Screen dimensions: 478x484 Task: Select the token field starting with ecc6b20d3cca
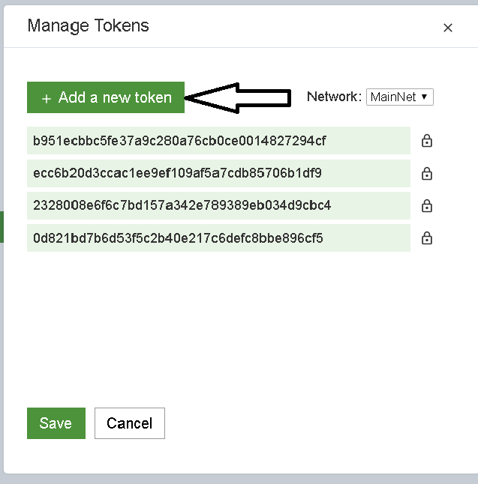click(x=218, y=174)
